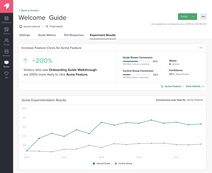
Task: Switch to the Guide Metrics tab
Action: point(47,35)
